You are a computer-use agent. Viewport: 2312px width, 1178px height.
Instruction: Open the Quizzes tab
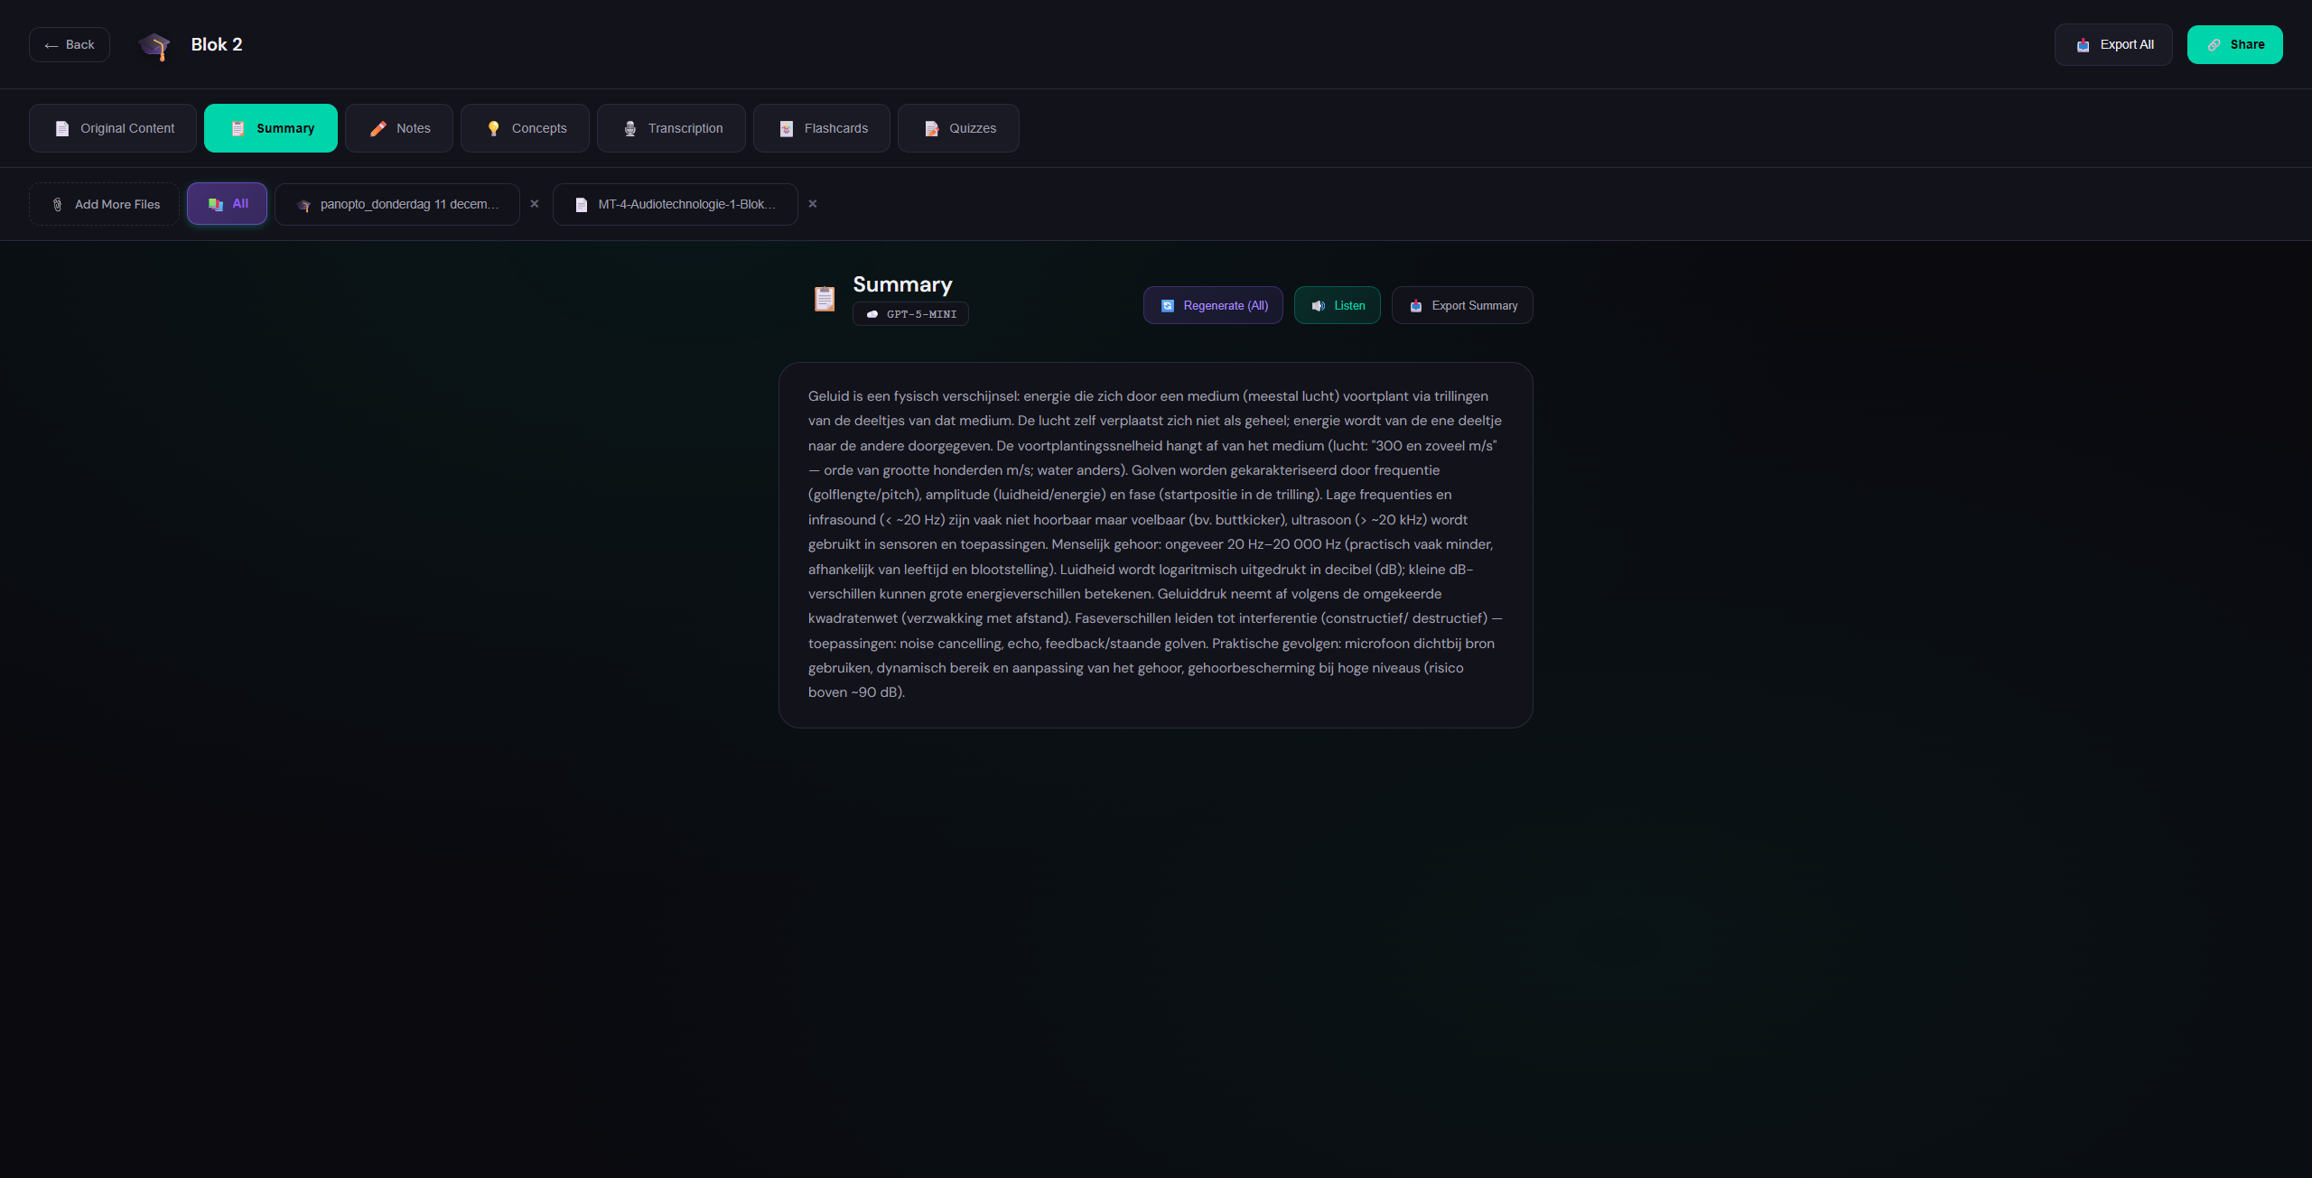(x=957, y=129)
